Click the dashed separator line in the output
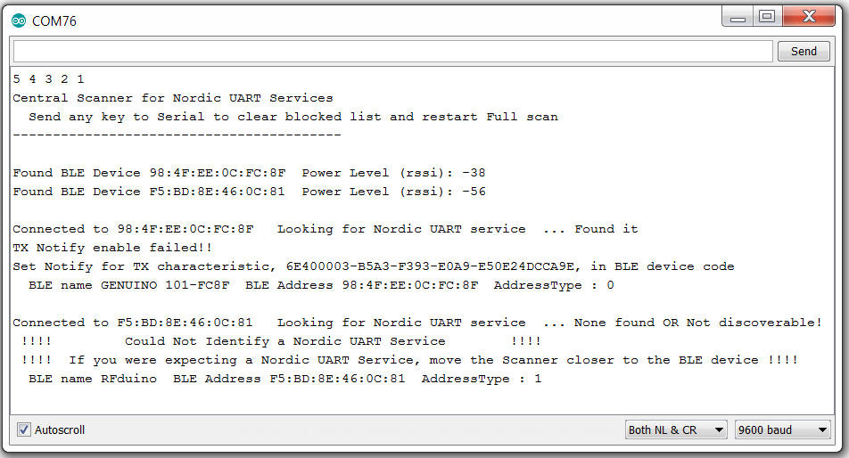849x458 pixels. pos(177,135)
